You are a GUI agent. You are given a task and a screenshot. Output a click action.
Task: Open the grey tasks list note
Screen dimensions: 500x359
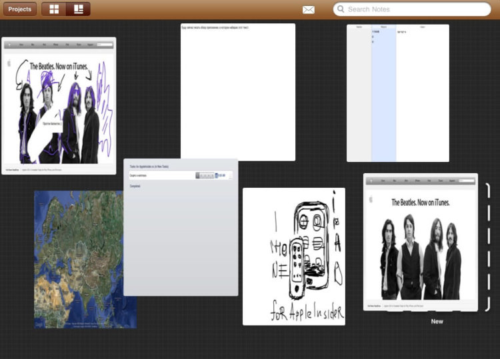coord(181,227)
